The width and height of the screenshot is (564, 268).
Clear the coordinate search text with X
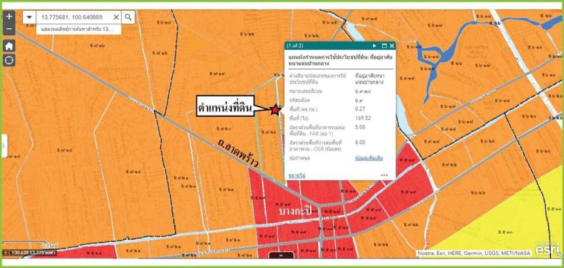116,17
